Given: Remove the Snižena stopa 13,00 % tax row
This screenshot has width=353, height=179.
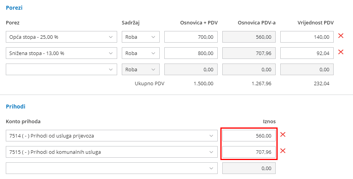Looking at the screenshot, I should pyautogui.click(x=341, y=52).
